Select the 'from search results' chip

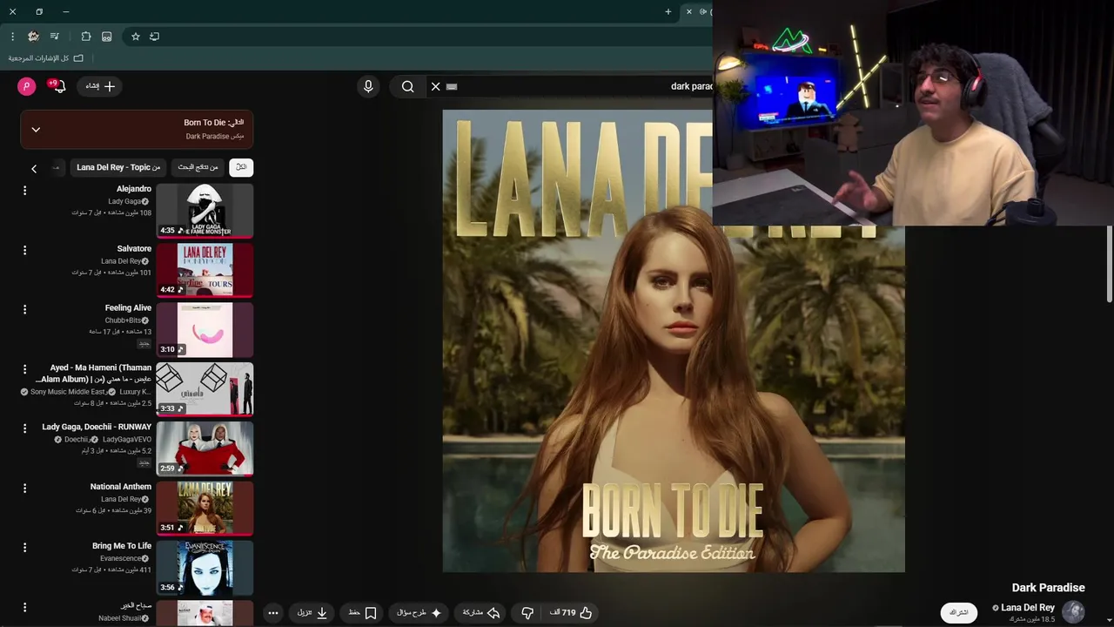point(198,167)
